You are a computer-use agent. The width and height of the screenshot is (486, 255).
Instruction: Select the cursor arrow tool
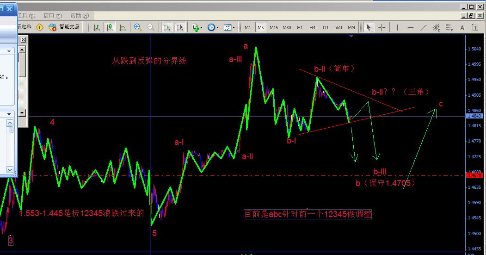coord(368,27)
